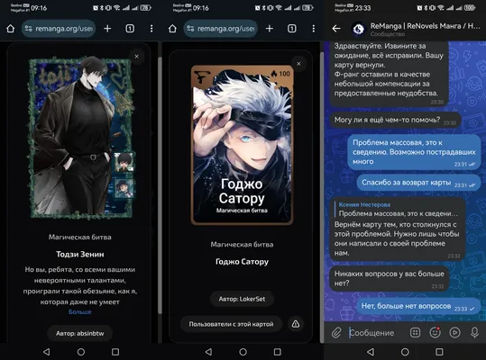Open new tab with plus in middle browser
486x360 pixels.
[x=270, y=29]
